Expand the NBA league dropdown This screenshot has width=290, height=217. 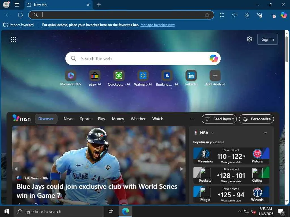212,133
